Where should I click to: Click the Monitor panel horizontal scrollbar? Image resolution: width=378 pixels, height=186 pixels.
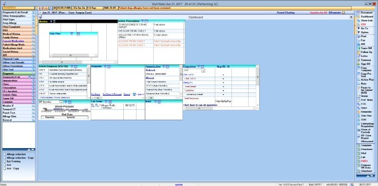pos(78,62)
